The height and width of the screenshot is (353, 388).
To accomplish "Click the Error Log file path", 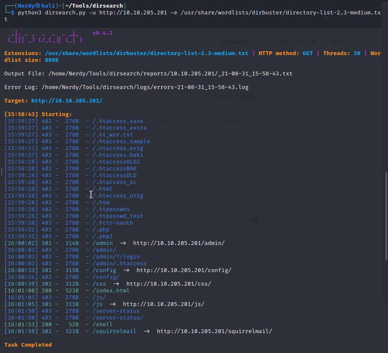I will coord(145,87).
